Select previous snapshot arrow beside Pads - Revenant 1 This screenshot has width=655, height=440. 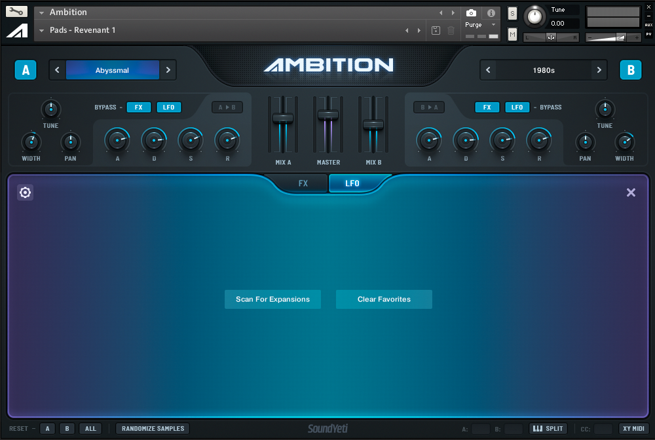coord(407,31)
